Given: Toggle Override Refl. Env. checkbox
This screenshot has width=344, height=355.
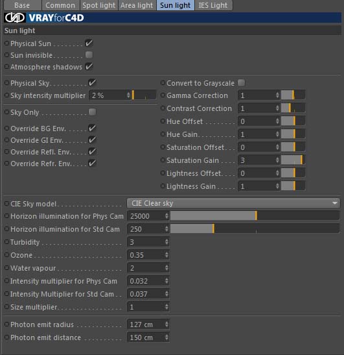Looking at the screenshot, I should point(92,151).
